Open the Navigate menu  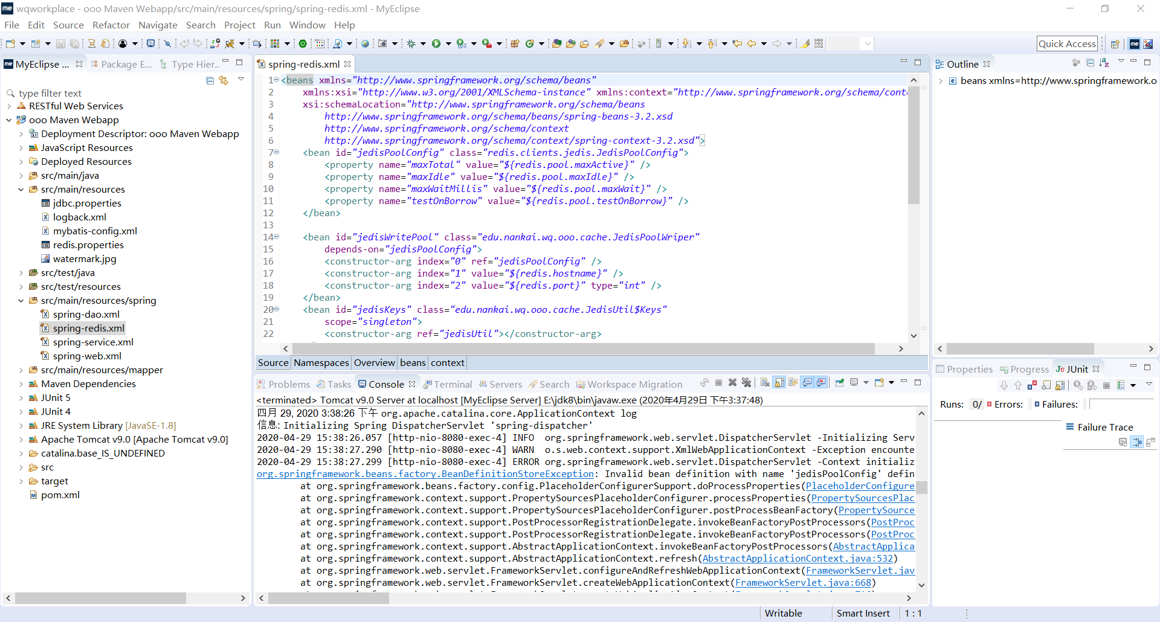coord(158,25)
